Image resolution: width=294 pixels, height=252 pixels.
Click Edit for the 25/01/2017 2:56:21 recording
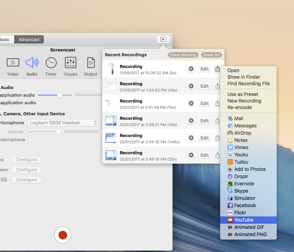[x=205, y=120]
